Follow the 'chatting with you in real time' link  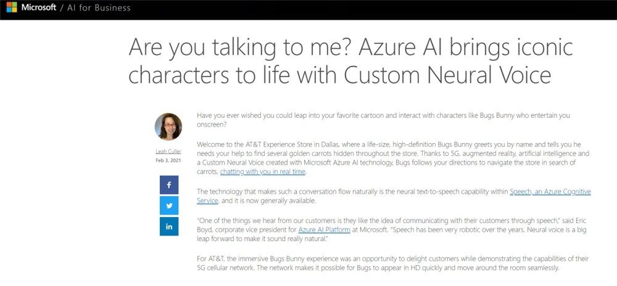pos(263,172)
